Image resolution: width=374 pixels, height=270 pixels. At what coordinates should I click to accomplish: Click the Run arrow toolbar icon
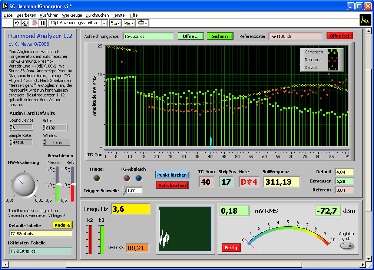(17, 23)
